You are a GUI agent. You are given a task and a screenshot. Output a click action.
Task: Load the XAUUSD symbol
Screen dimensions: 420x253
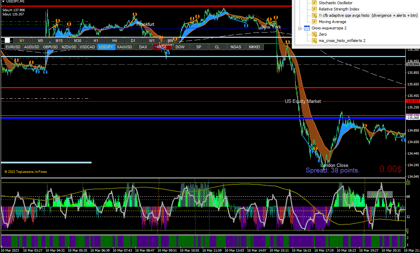tap(125, 47)
